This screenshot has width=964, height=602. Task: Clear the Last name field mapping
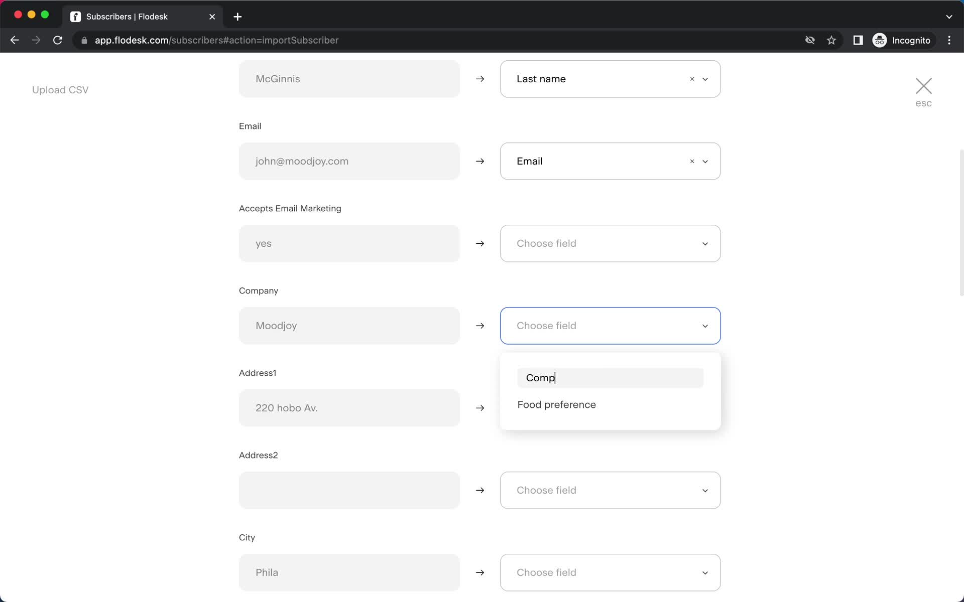(691, 78)
